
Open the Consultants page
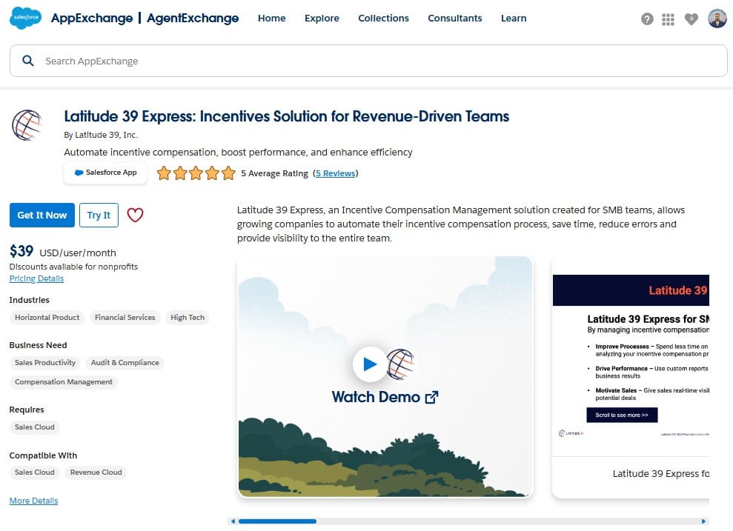point(455,19)
